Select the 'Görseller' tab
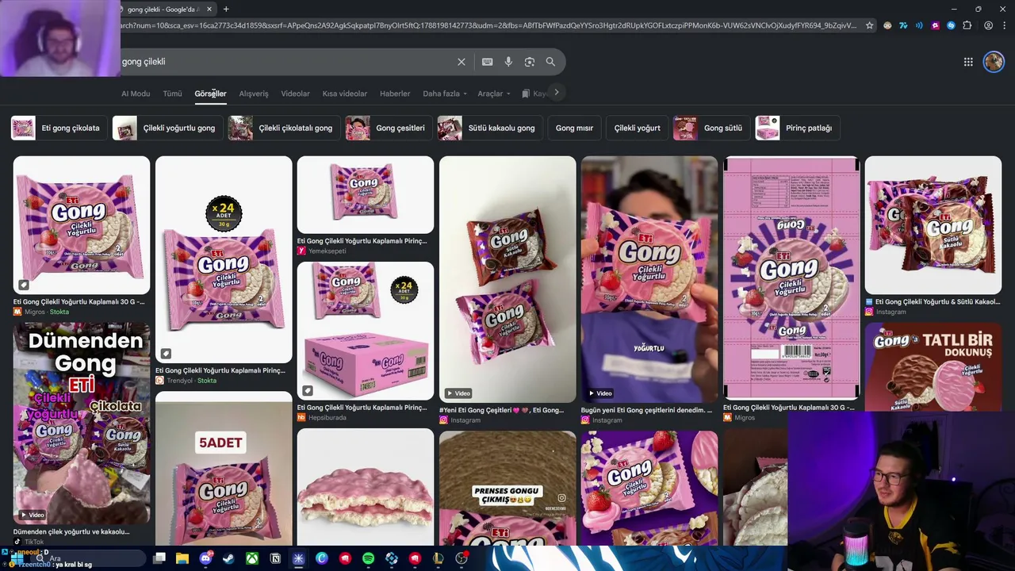 click(x=210, y=94)
